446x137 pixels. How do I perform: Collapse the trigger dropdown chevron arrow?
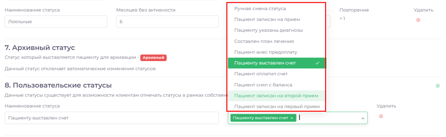tap(362, 118)
